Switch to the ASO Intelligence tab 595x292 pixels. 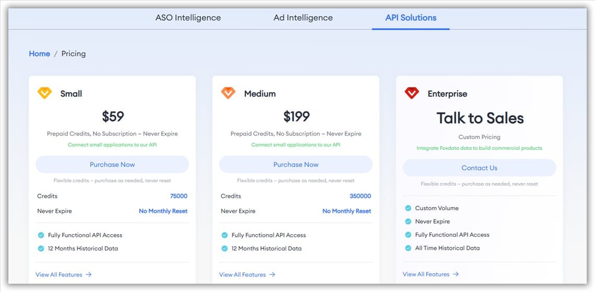[188, 18]
